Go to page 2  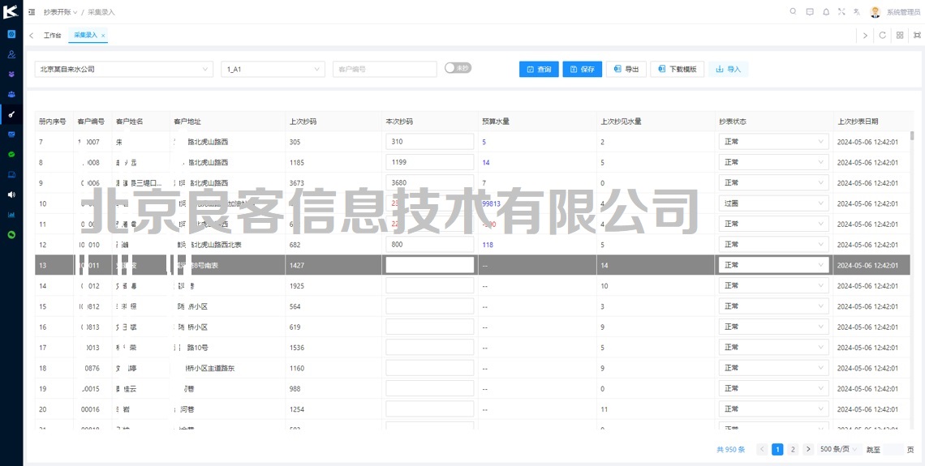tap(793, 450)
